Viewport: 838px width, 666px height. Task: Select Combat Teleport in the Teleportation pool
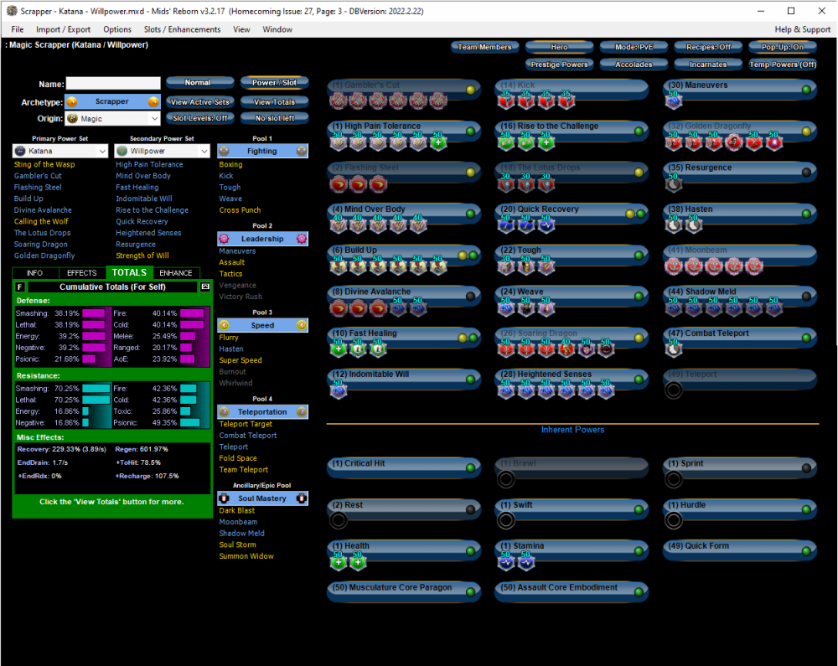[248, 435]
